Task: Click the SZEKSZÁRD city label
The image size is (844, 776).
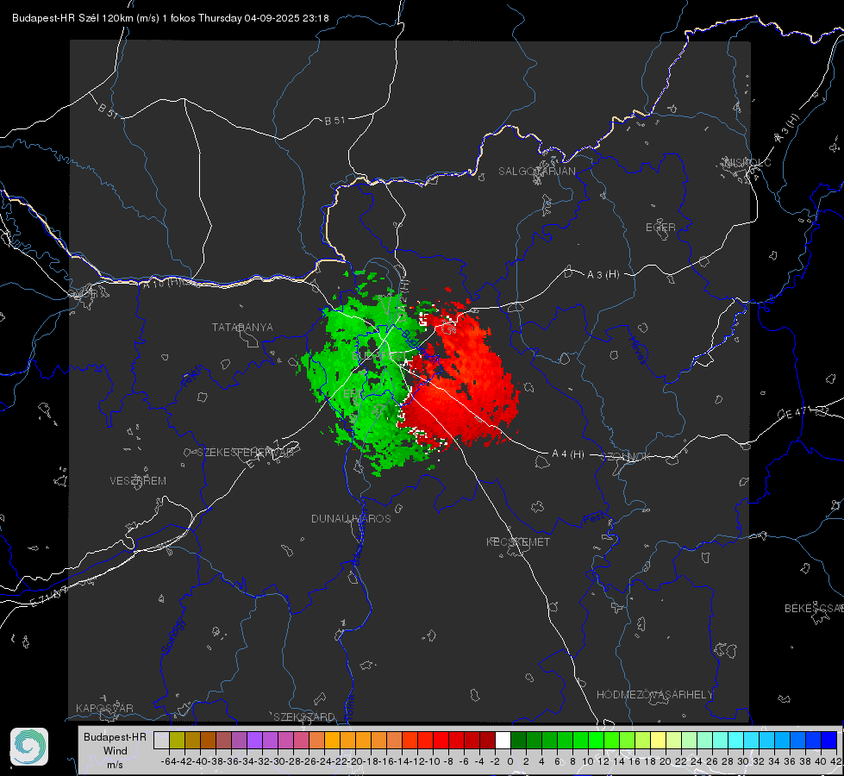Action: click(x=304, y=717)
